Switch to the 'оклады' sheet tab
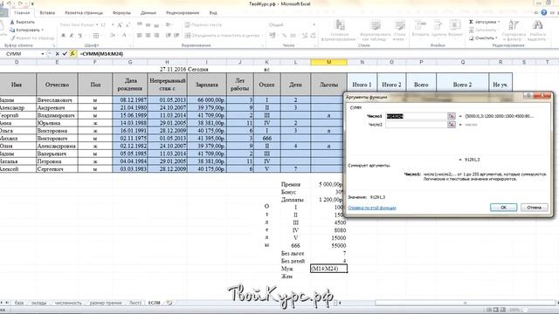The image size is (559, 314). 38,303
